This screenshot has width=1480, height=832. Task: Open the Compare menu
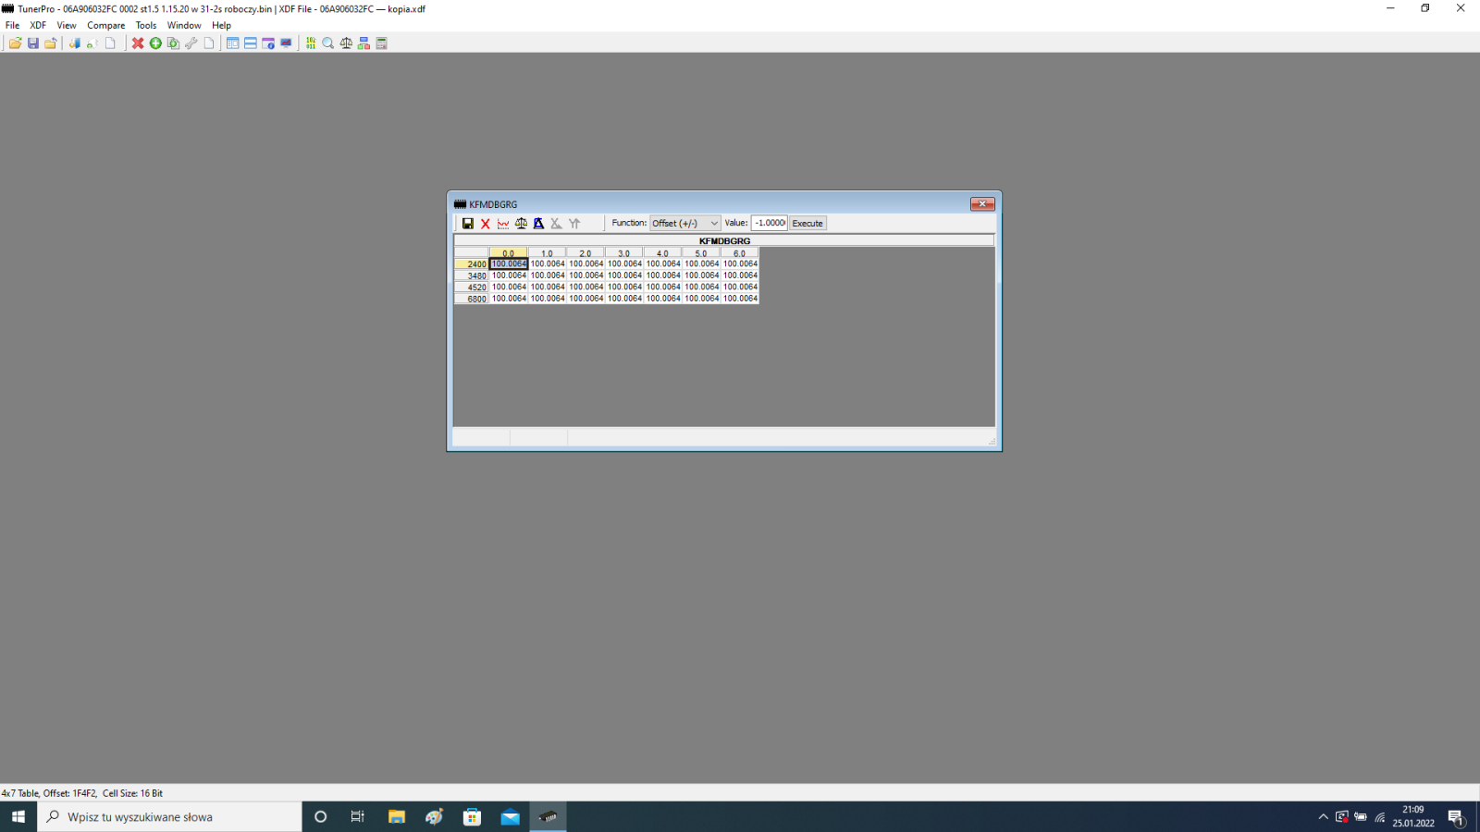click(106, 25)
